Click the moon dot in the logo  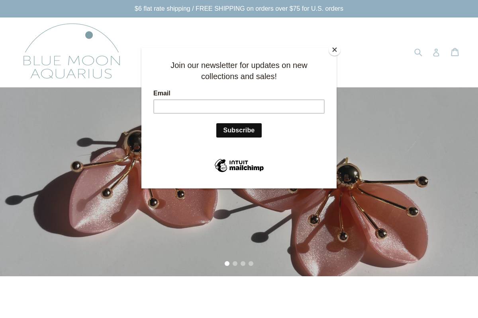click(89, 35)
